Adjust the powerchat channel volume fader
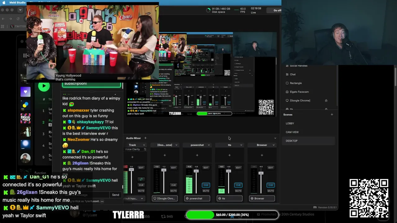This screenshot has width=397, height=223. click(196, 171)
